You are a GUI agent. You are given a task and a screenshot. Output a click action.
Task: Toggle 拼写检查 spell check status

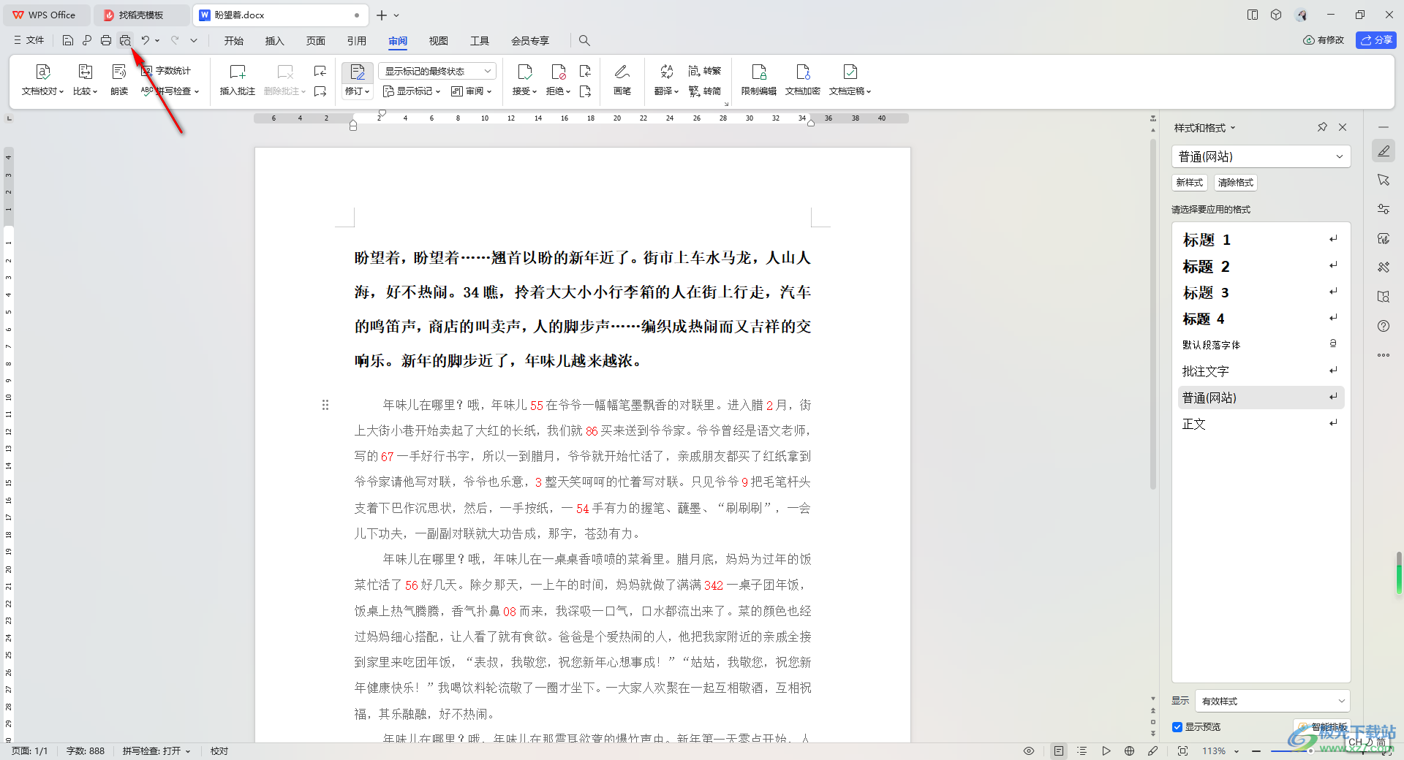point(156,750)
